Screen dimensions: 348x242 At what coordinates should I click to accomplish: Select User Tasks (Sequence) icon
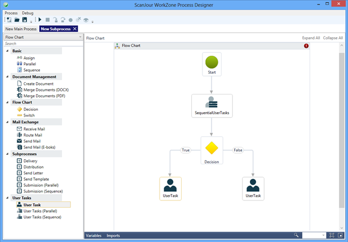[x=20, y=217]
